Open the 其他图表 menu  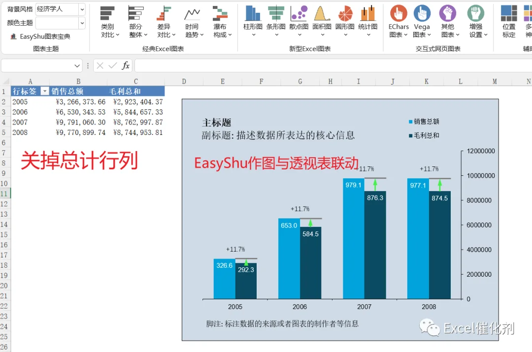tap(448, 22)
